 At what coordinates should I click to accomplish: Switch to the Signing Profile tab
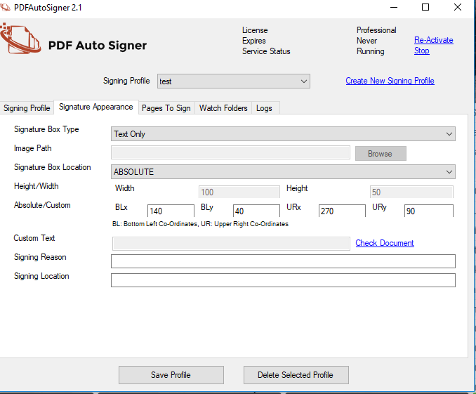coord(27,108)
